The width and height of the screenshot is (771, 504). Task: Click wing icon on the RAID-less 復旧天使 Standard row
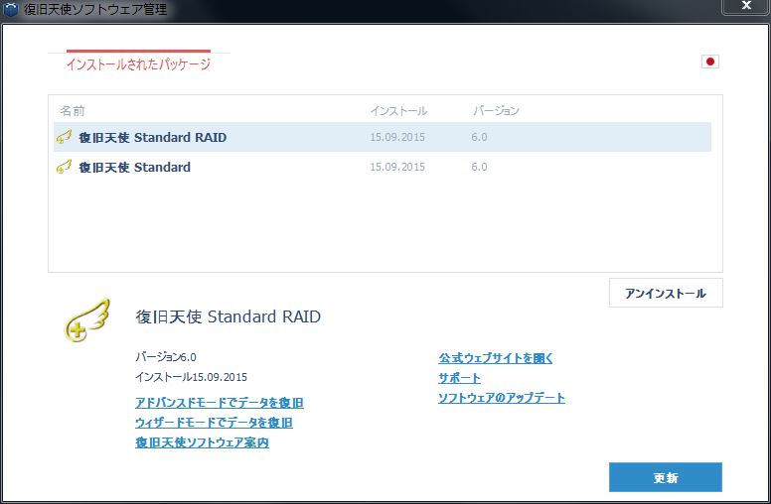click(x=64, y=167)
